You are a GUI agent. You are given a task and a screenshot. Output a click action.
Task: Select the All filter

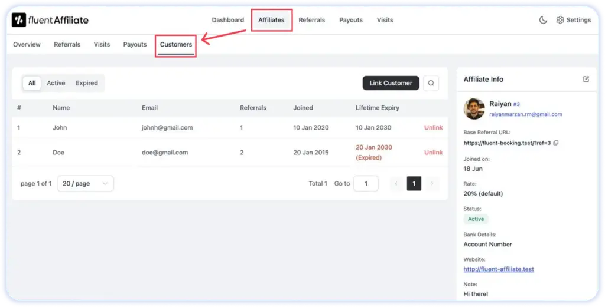[32, 83]
